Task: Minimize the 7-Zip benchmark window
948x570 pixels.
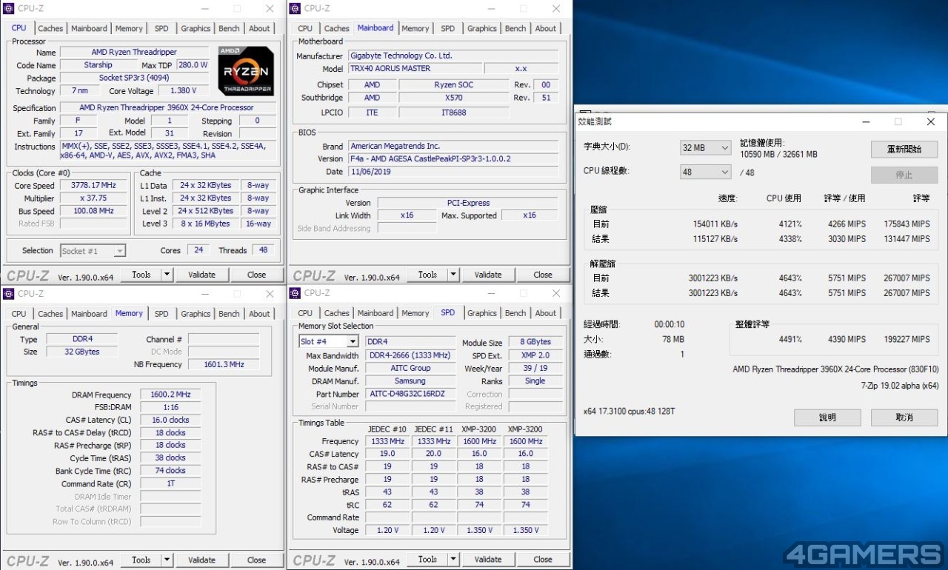Action: (x=864, y=121)
